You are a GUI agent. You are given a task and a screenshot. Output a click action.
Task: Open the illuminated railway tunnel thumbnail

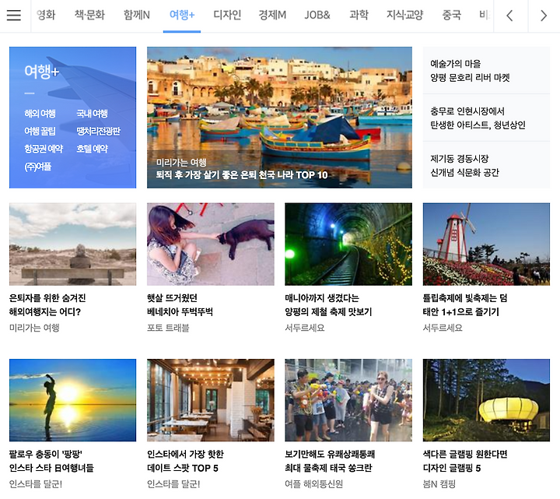coord(348,244)
